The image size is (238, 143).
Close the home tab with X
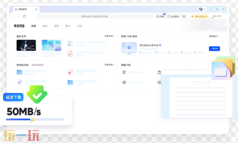tap(36, 9)
